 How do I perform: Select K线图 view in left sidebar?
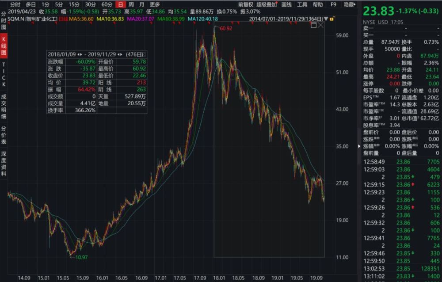click(x=4, y=46)
